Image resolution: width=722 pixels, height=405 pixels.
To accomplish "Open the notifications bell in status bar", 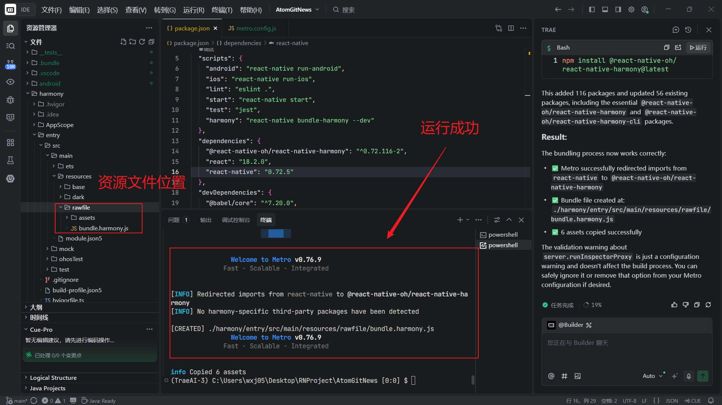I will 711,400.
